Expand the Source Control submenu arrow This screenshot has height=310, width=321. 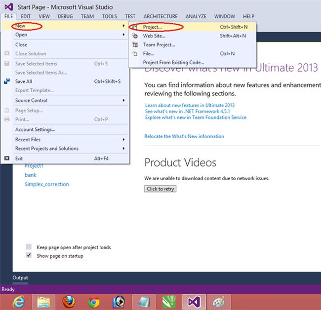point(123,100)
